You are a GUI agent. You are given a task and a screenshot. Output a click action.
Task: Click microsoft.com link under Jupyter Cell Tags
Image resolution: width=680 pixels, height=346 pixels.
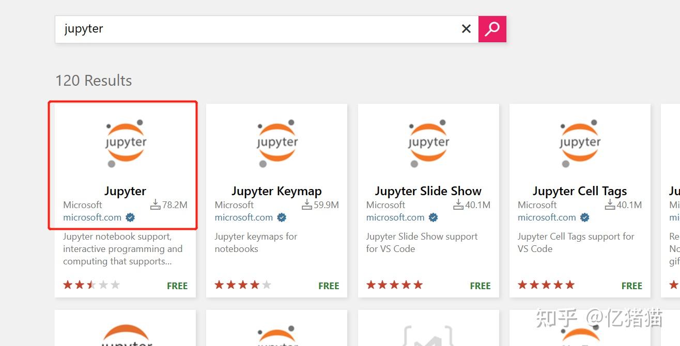[547, 217]
